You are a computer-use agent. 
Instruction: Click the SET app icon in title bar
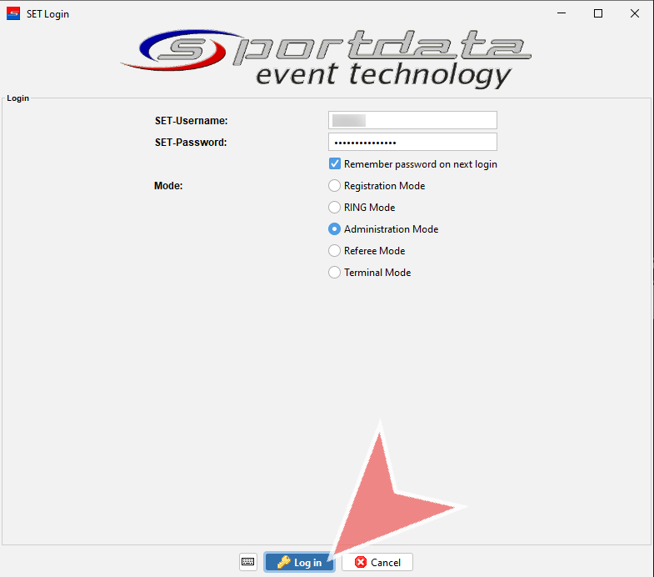pos(12,14)
